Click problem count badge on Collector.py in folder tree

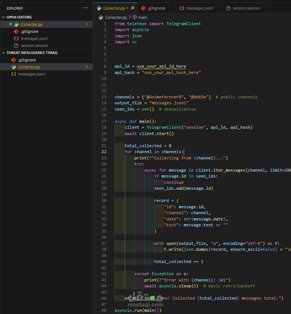tap(87, 67)
